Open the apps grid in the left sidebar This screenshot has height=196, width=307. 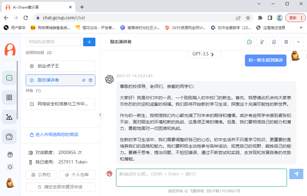point(9,97)
